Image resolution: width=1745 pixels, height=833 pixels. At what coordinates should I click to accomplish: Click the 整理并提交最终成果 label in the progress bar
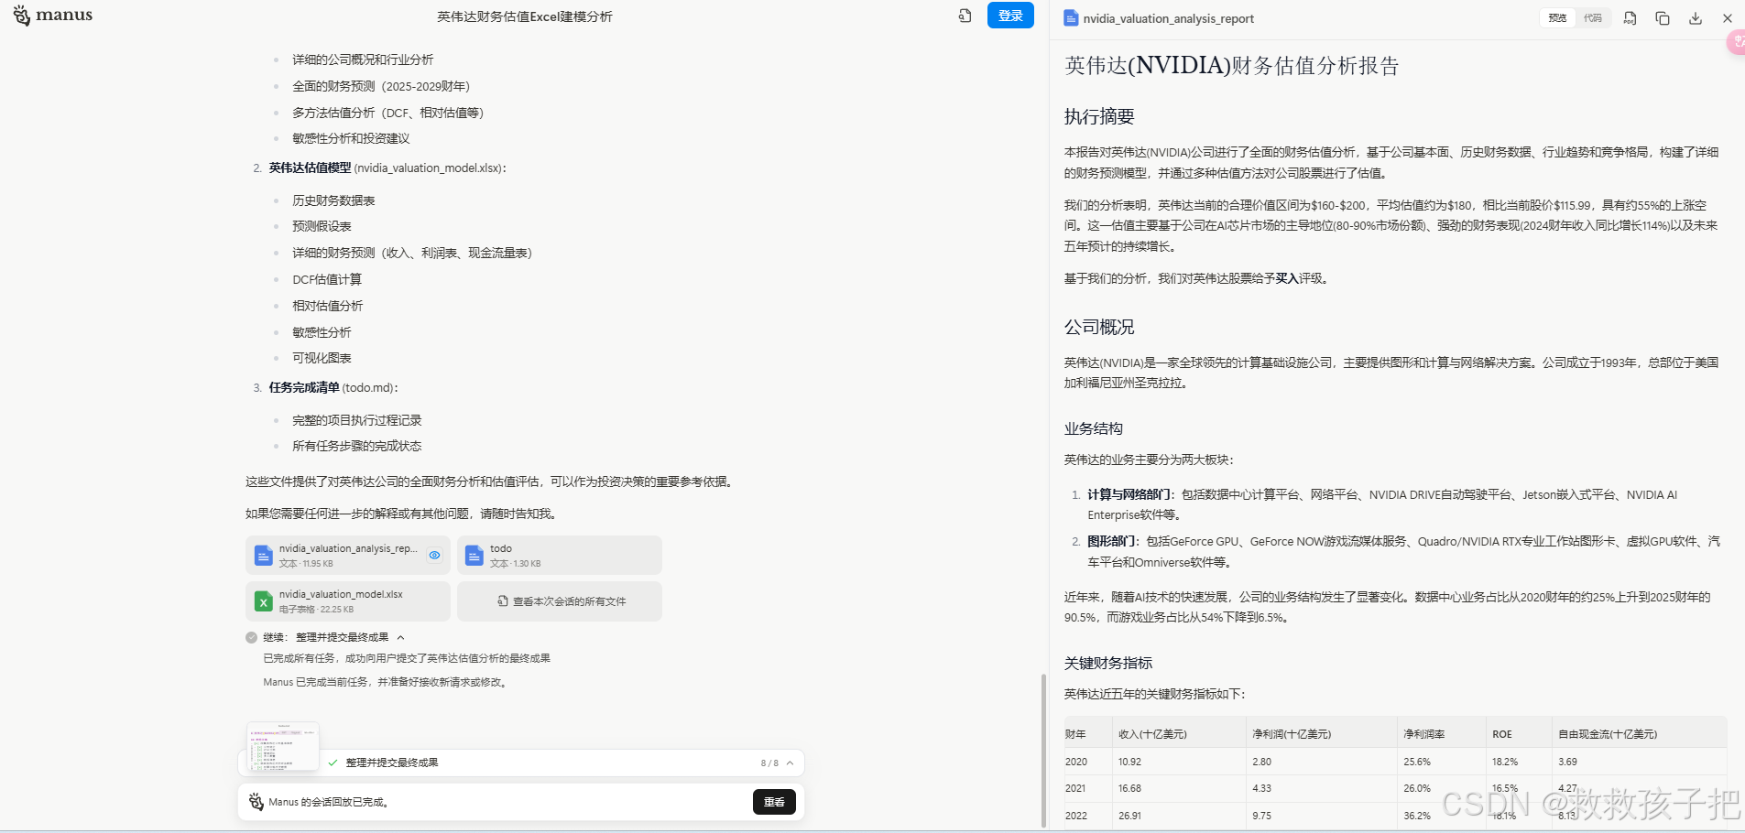coord(392,763)
